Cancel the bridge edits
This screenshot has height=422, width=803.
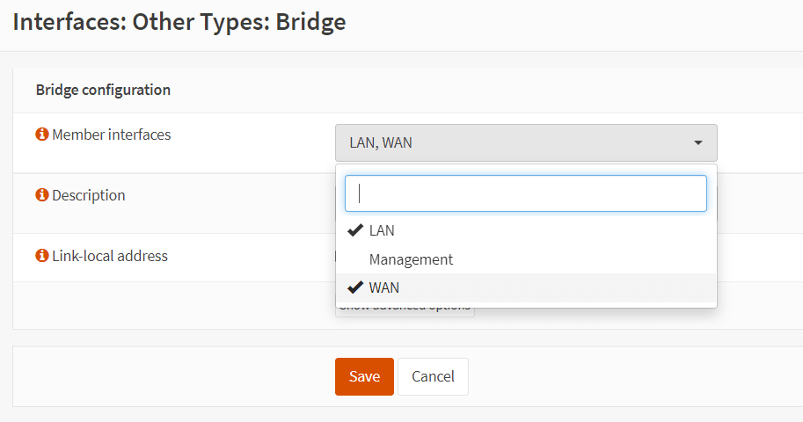pos(433,376)
